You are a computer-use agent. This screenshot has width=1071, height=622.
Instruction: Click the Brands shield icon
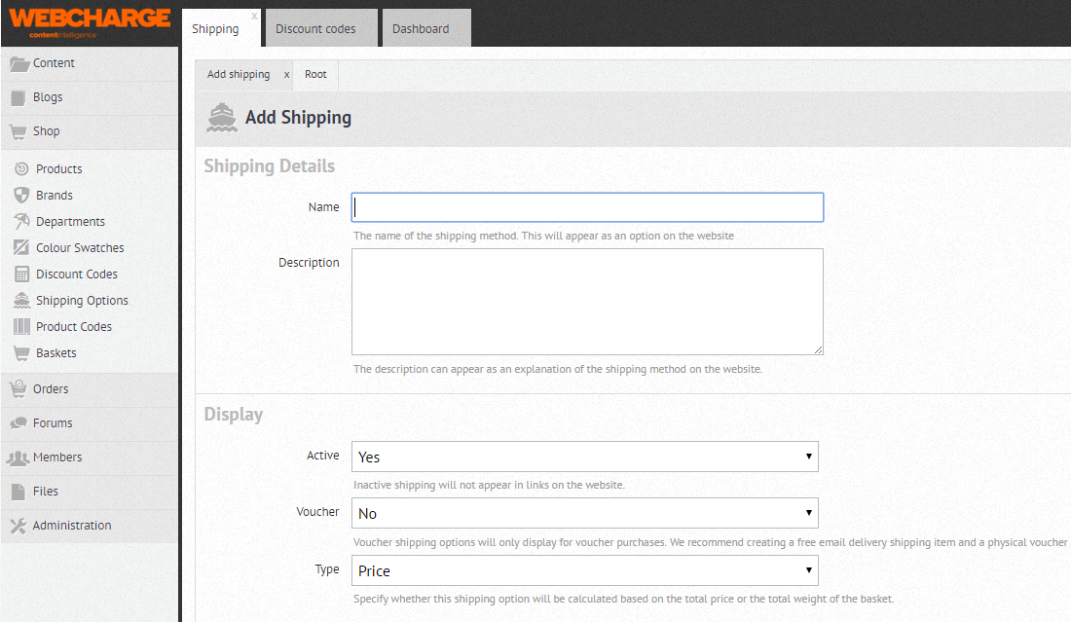coord(21,196)
